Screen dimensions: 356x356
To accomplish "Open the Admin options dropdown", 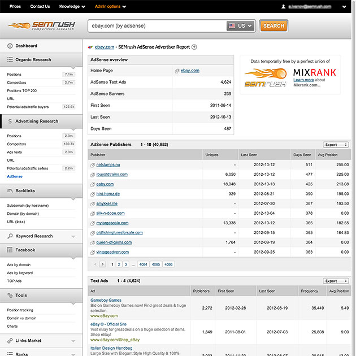I will pos(110,7).
